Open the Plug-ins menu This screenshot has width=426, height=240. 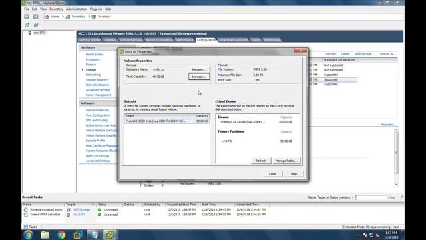[96, 9]
